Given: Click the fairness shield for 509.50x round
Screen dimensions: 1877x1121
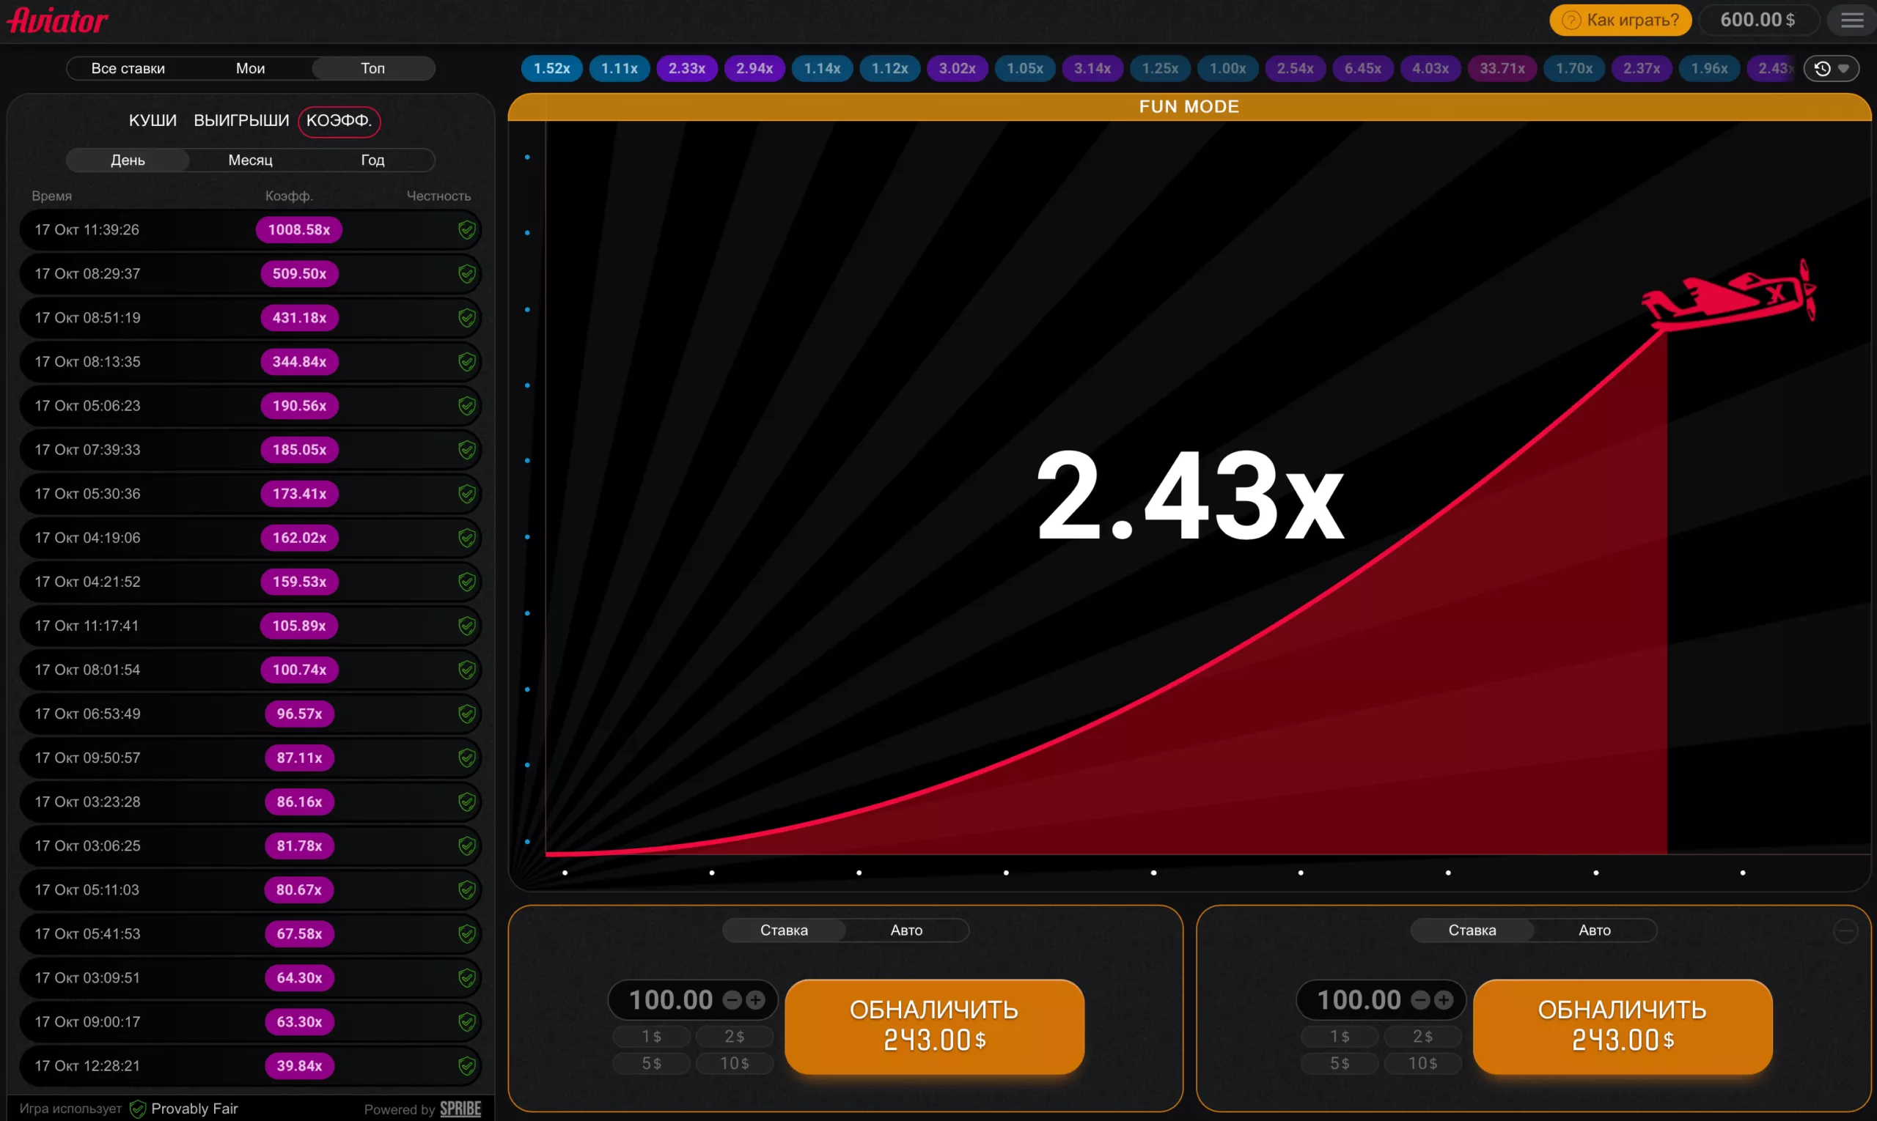Looking at the screenshot, I should tap(466, 273).
